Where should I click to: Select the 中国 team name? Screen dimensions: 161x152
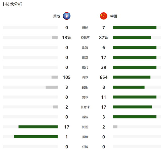coord(114,16)
